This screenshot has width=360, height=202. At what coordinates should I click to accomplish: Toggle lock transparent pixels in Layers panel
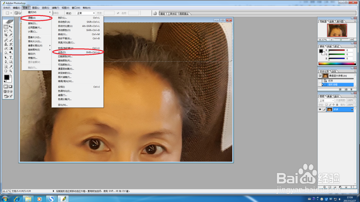(x=326, y=105)
